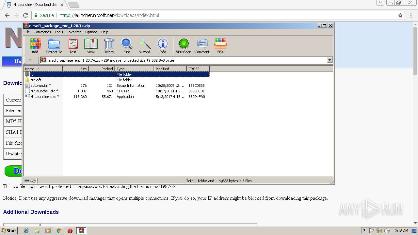Close the NirLauncher browser tab

click(x=62, y=5)
